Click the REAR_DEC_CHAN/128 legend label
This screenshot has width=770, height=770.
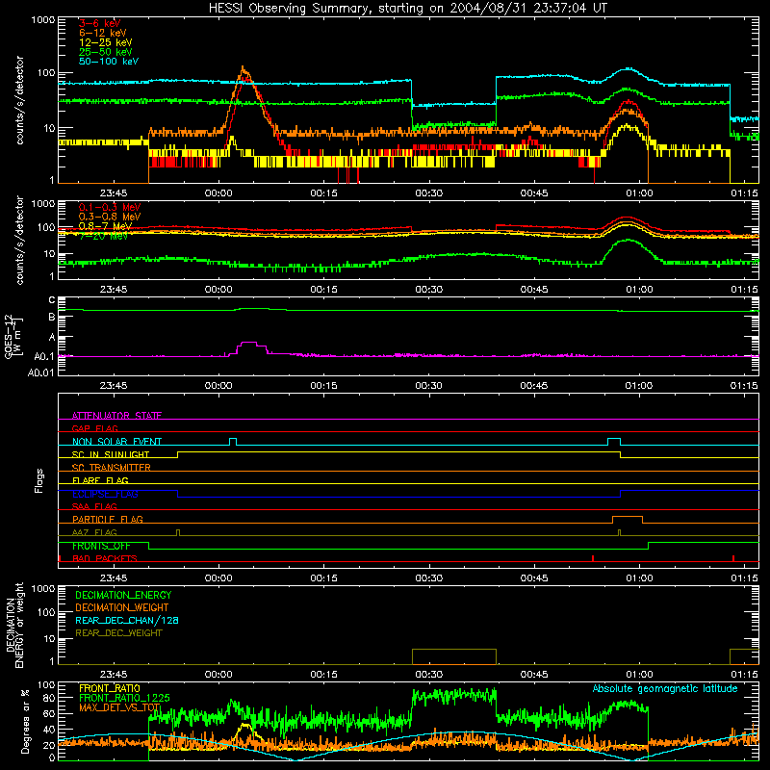click(127, 620)
